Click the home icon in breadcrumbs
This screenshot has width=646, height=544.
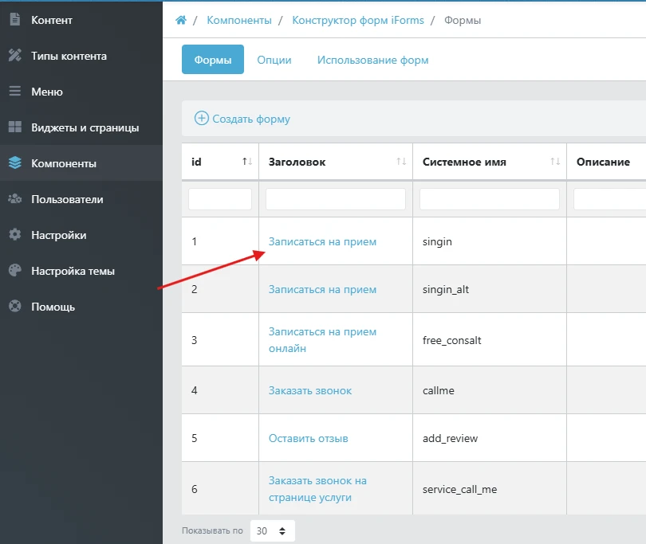pyautogui.click(x=181, y=20)
